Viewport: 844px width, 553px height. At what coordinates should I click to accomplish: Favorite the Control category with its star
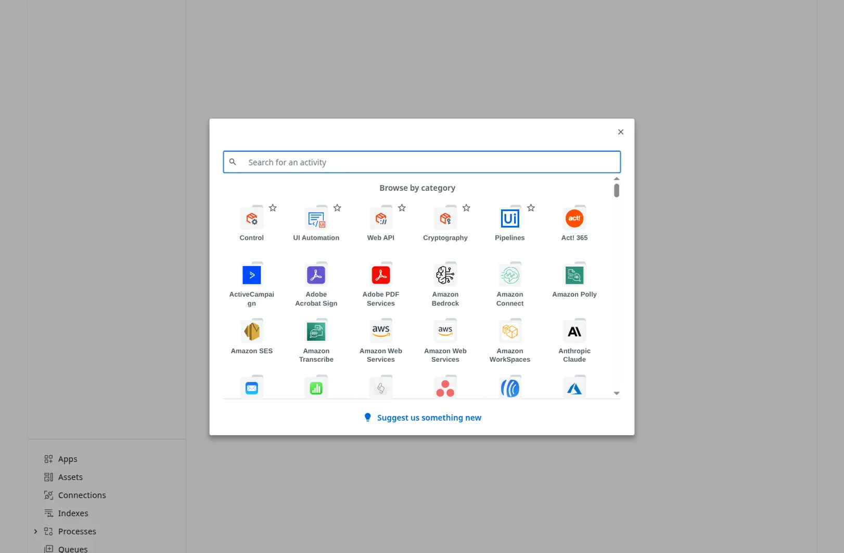pyautogui.click(x=273, y=208)
